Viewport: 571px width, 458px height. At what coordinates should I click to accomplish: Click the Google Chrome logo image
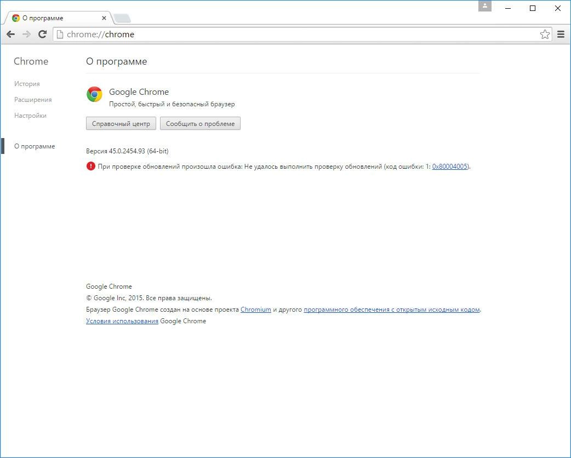(x=94, y=94)
